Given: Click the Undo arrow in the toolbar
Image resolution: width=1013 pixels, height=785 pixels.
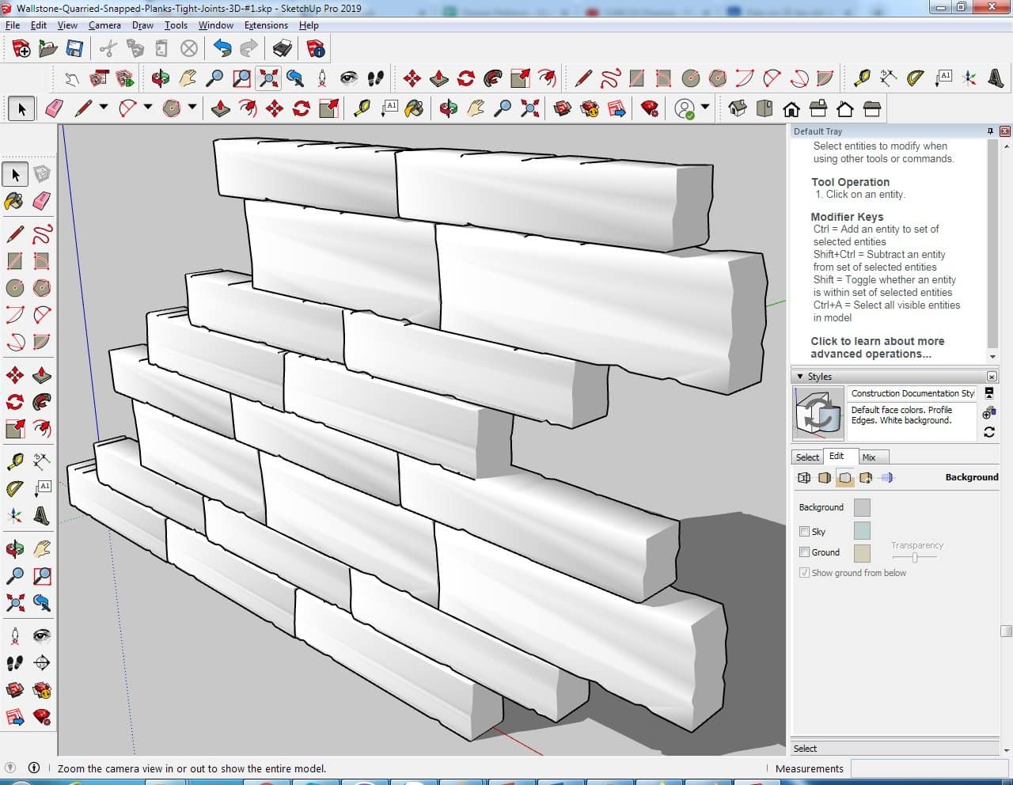Looking at the screenshot, I should 222,49.
